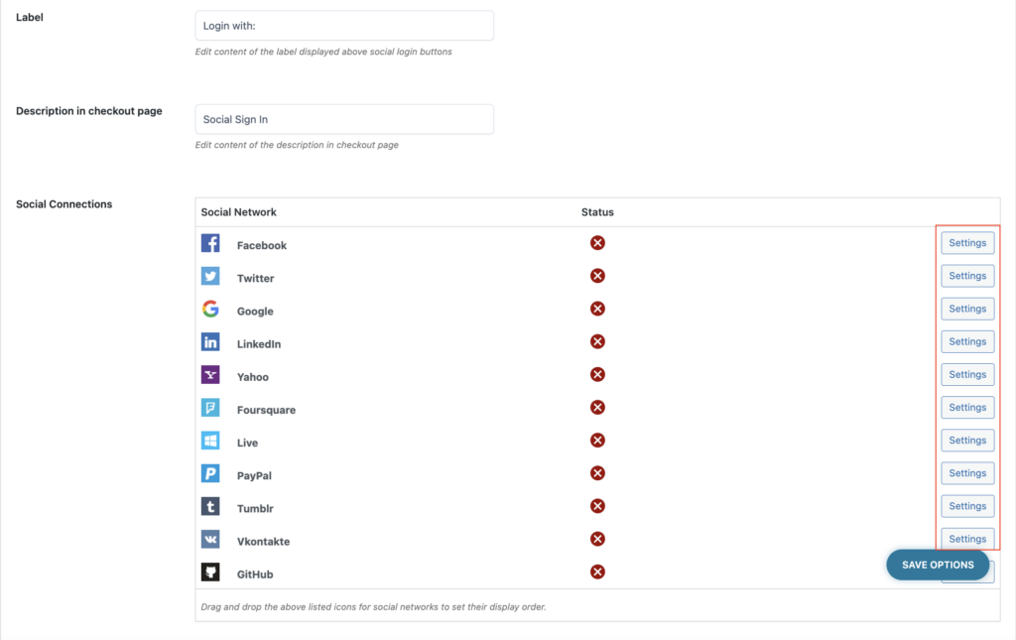Click the Google red status icon
Image resolution: width=1016 pixels, height=640 pixels.
(x=597, y=309)
